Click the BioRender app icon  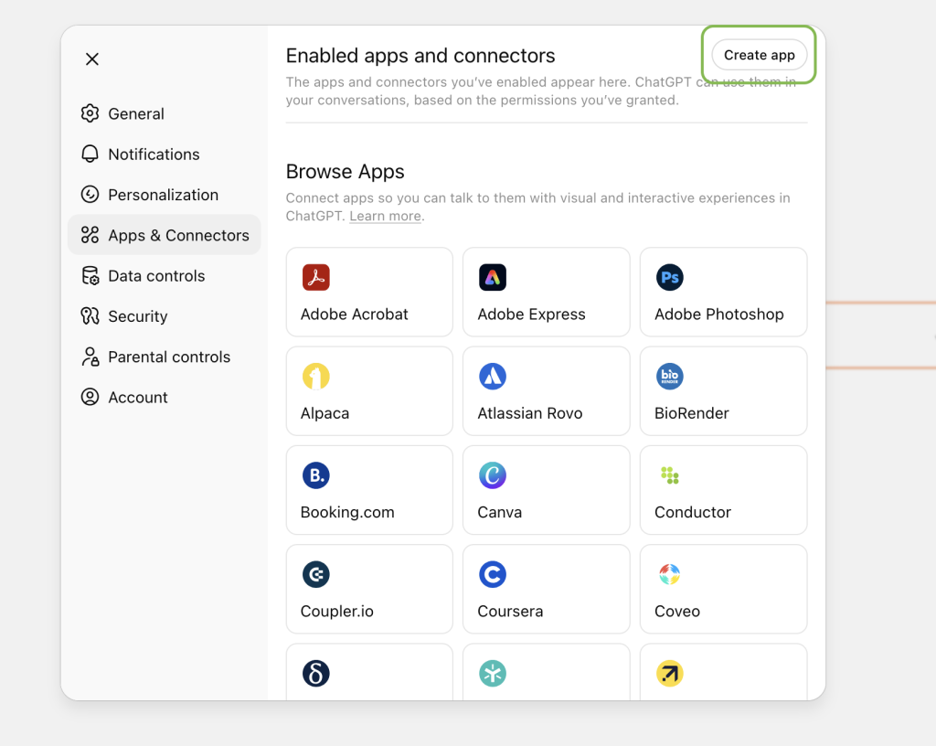(670, 377)
